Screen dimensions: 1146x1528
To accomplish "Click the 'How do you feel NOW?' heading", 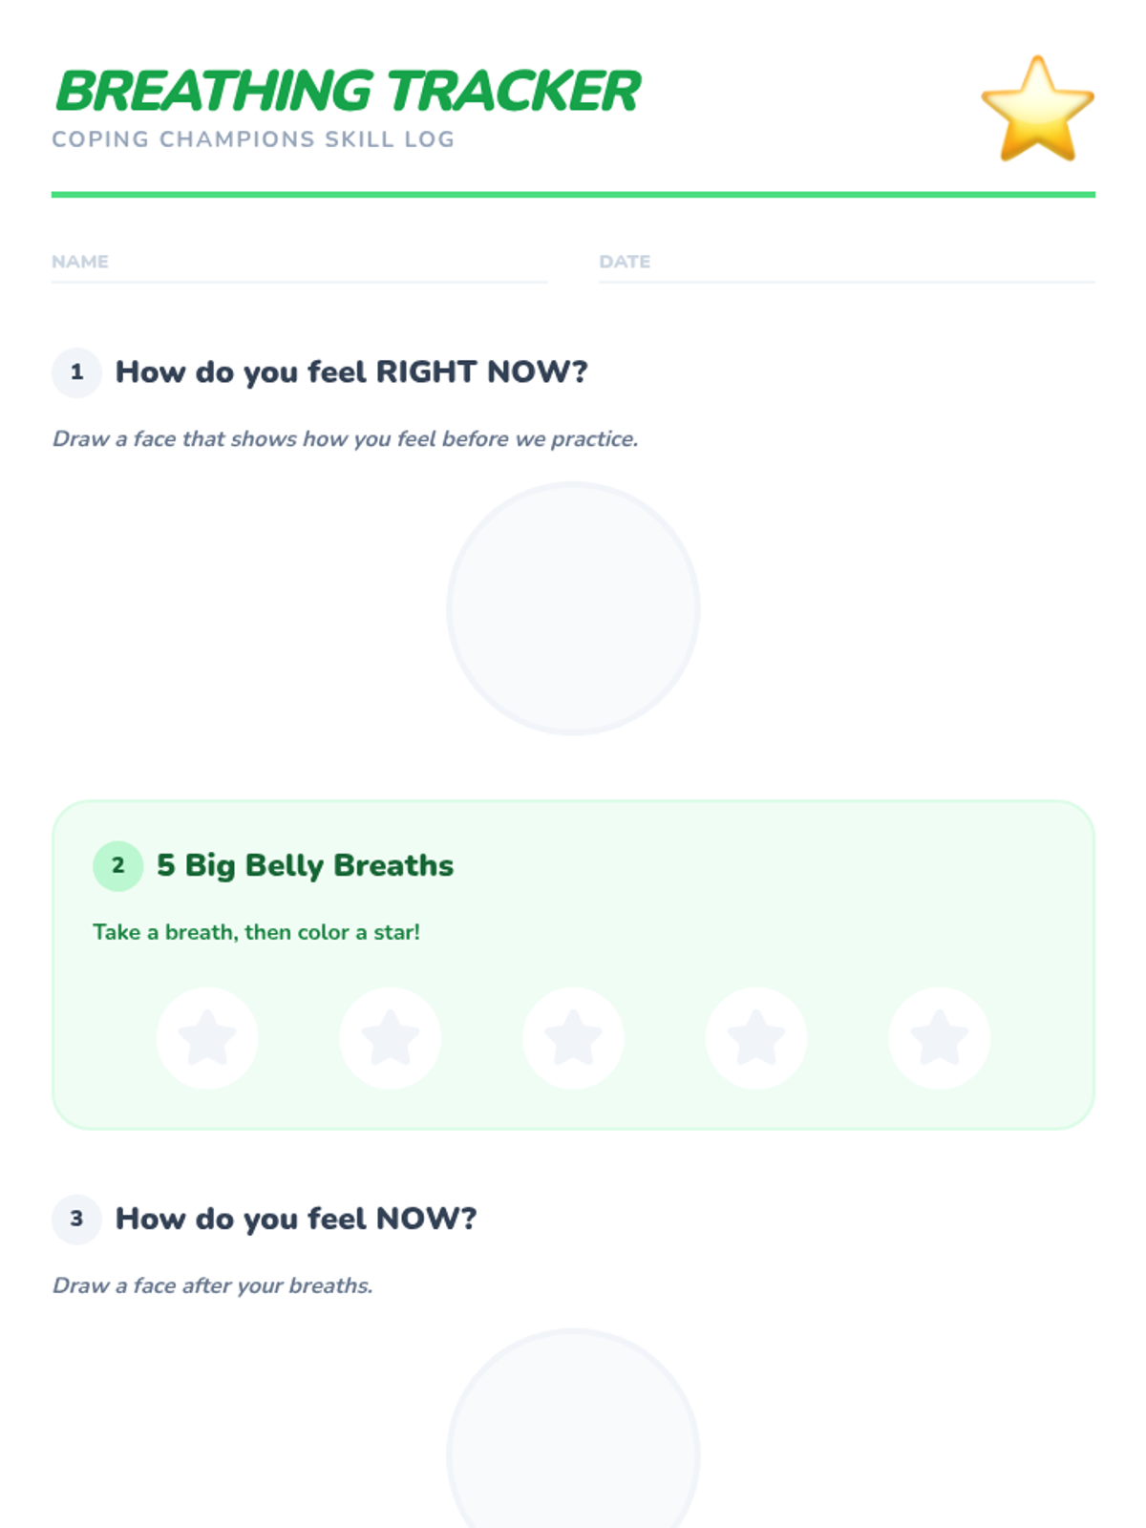I will 296,1220.
